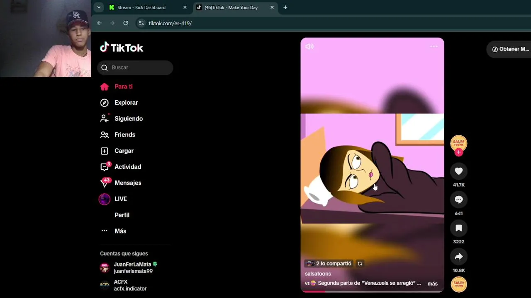Click the site information icon in address bar
Viewport: 531px width, 298px height.
point(141,23)
